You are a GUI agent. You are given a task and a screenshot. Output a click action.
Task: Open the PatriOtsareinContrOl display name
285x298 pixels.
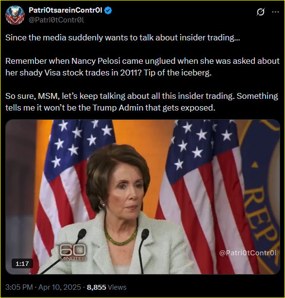pyautogui.click(x=66, y=10)
